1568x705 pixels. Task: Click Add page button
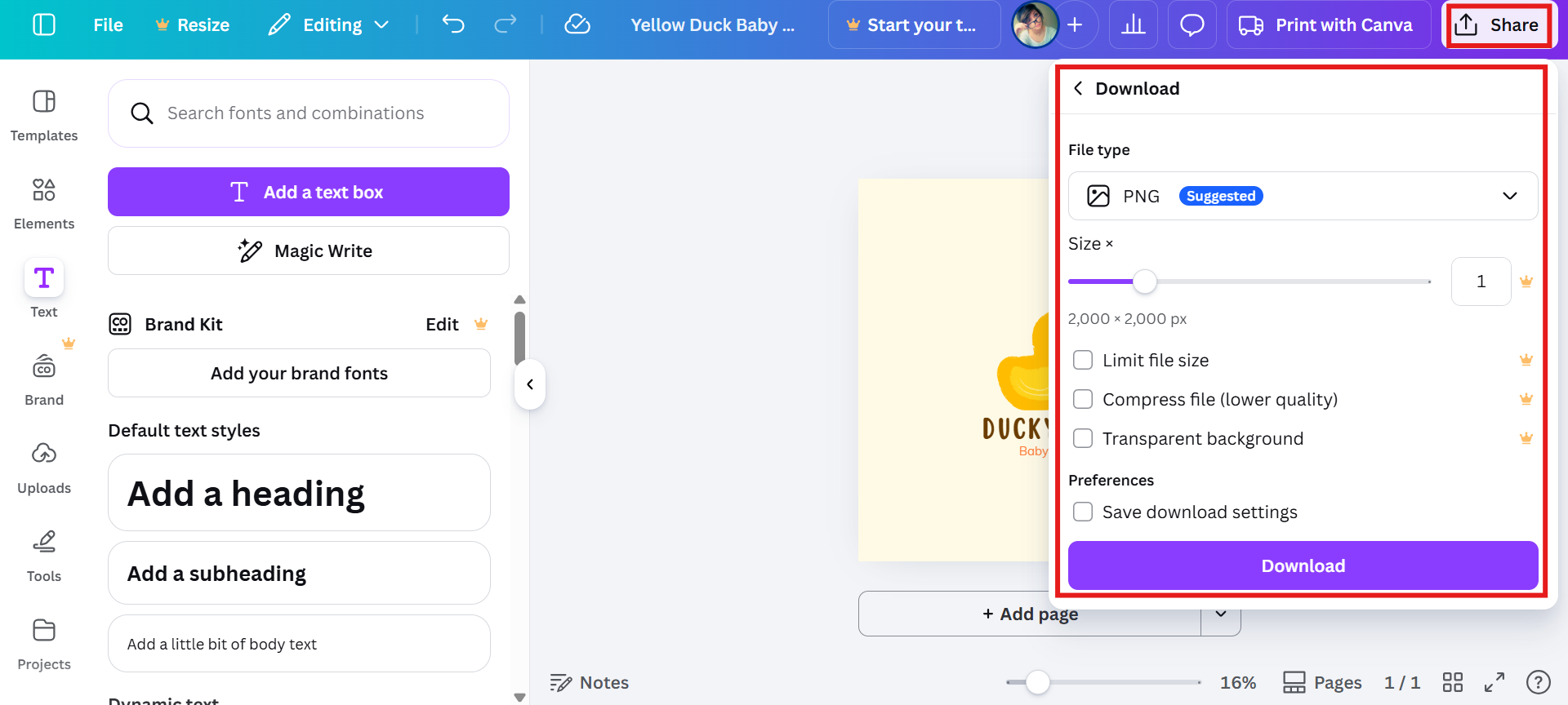1030,614
